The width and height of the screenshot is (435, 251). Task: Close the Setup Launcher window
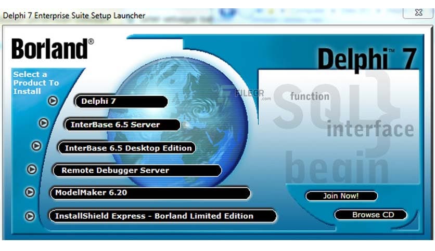[419, 12]
